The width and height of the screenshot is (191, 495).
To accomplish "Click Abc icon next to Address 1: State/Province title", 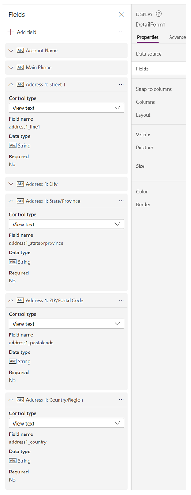I will (x=21, y=201).
